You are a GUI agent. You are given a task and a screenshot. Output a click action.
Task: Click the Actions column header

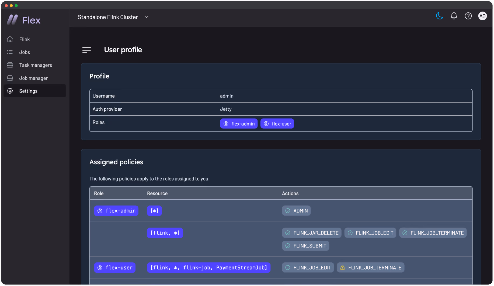pos(290,194)
